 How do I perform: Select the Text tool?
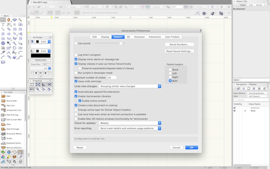pyautogui.click(x=3, y=24)
